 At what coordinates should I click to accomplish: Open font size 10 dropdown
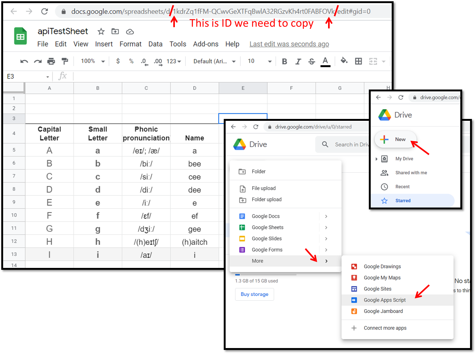click(259, 61)
